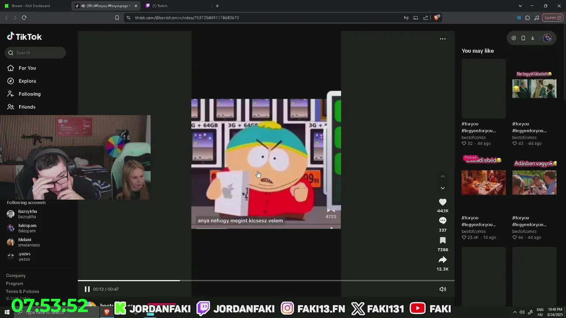Image resolution: width=566 pixels, height=318 pixels.
Task: Expand the Company footer section
Action: 16,276
